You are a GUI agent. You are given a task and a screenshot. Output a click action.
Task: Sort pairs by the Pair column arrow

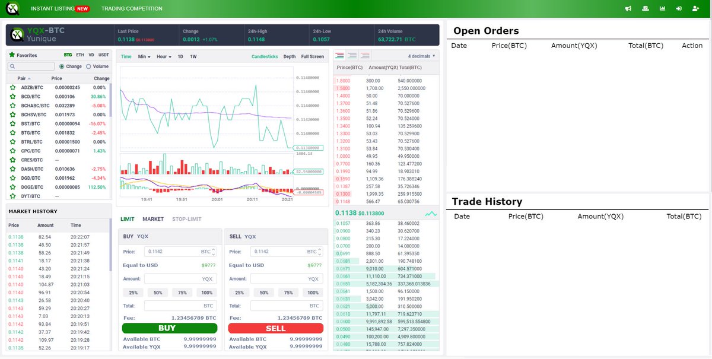coord(29,78)
